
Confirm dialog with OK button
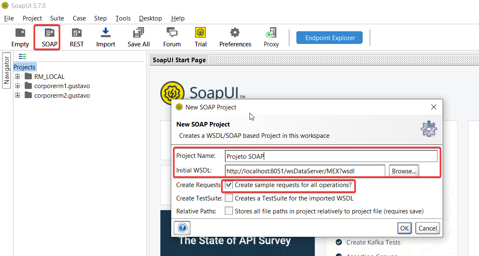click(404, 228)
